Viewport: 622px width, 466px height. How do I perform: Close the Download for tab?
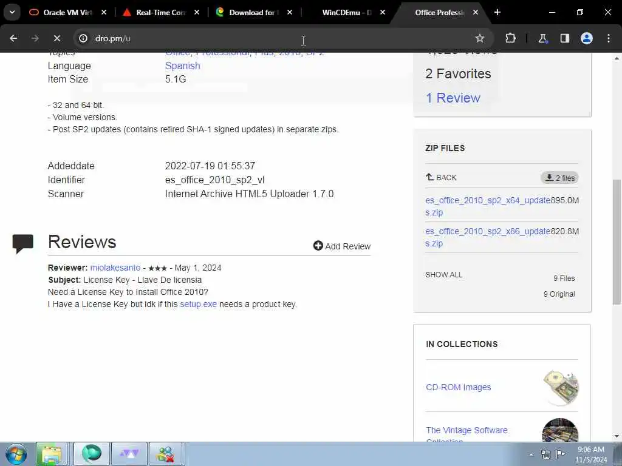tap(290, 12)
